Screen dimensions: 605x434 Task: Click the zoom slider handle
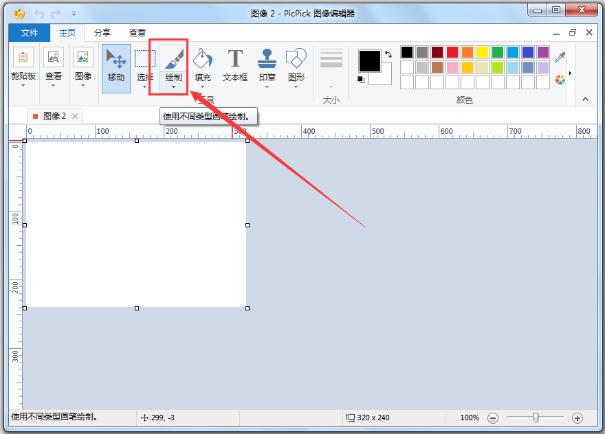535,418
